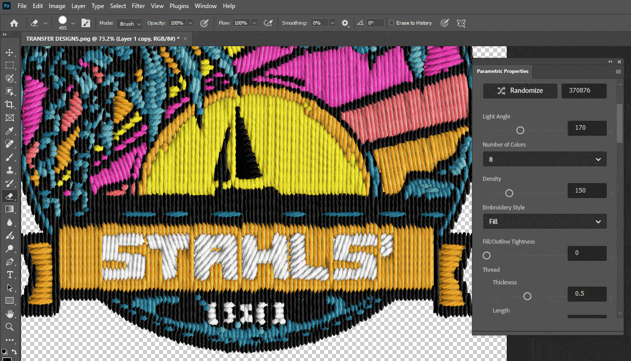Open the brush settings panel icon
Viewport: 631px width, 361px height.
[86, 23]
